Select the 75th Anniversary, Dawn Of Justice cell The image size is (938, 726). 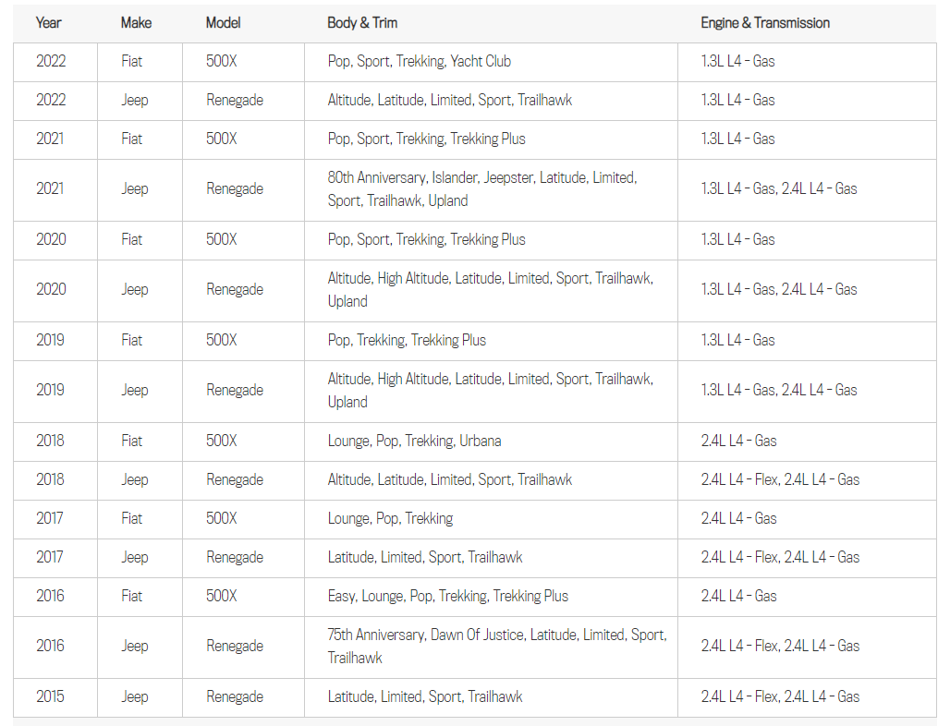click(x=496, y=647)
